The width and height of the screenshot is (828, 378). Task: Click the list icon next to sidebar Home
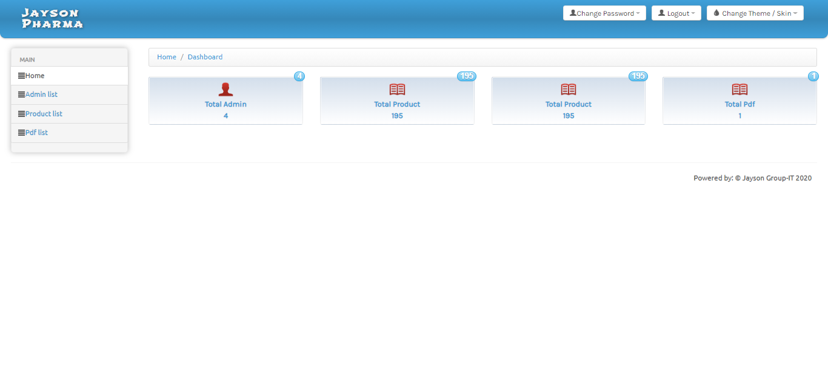coord(22,76)
